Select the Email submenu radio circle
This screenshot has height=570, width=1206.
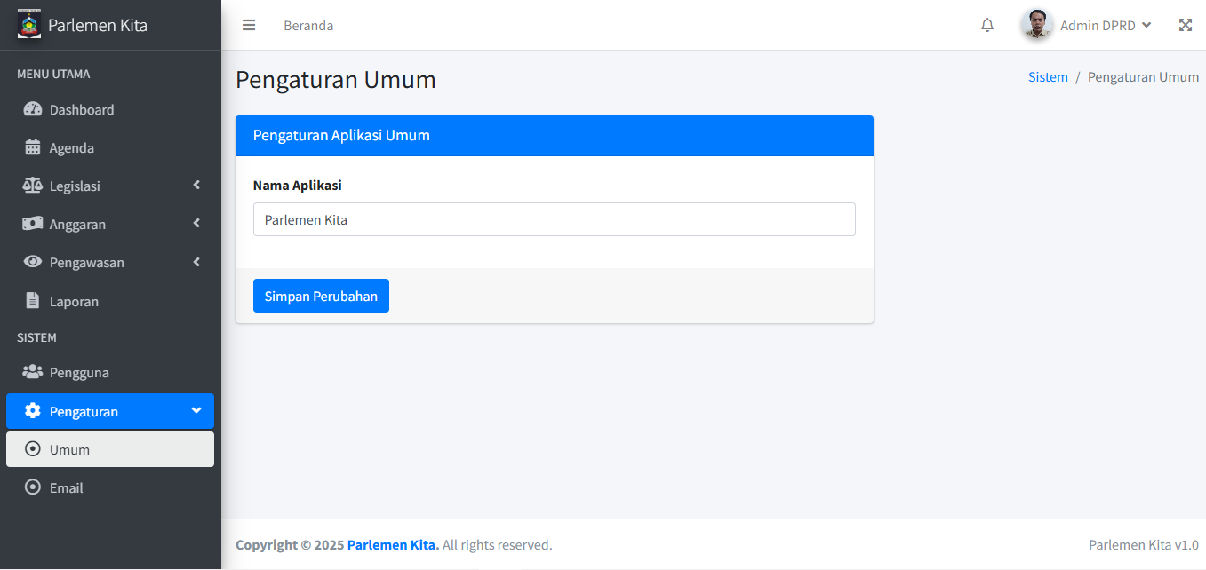[x=33, y=487]
